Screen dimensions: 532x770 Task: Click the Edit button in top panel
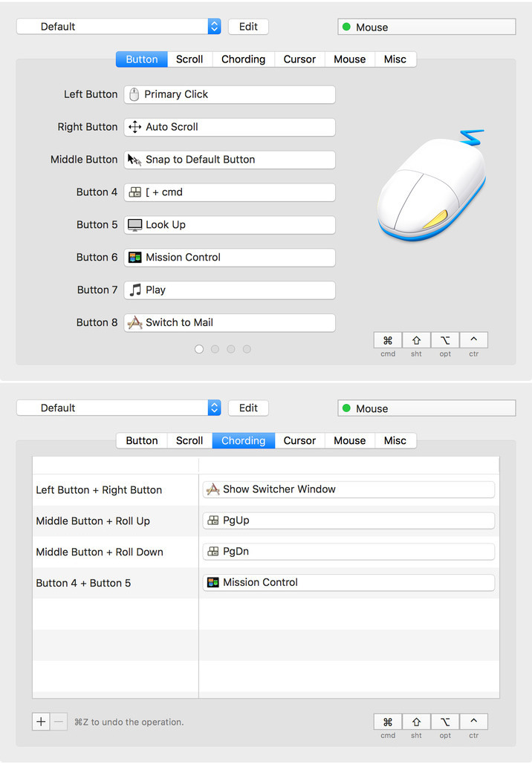[x=248, y=27]
